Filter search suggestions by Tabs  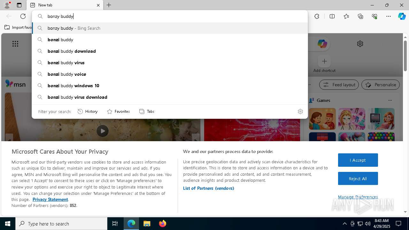point(147,111)
